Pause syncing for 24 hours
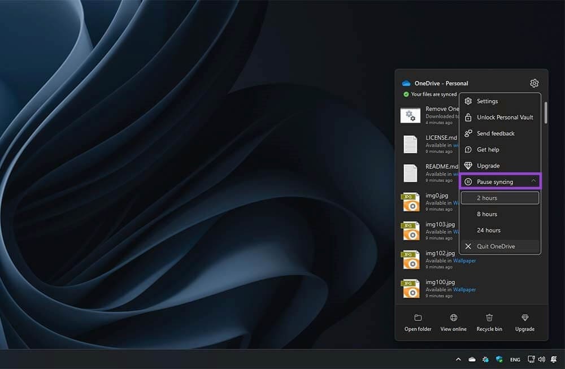This screenshot has height=369, width=565. 500,230
